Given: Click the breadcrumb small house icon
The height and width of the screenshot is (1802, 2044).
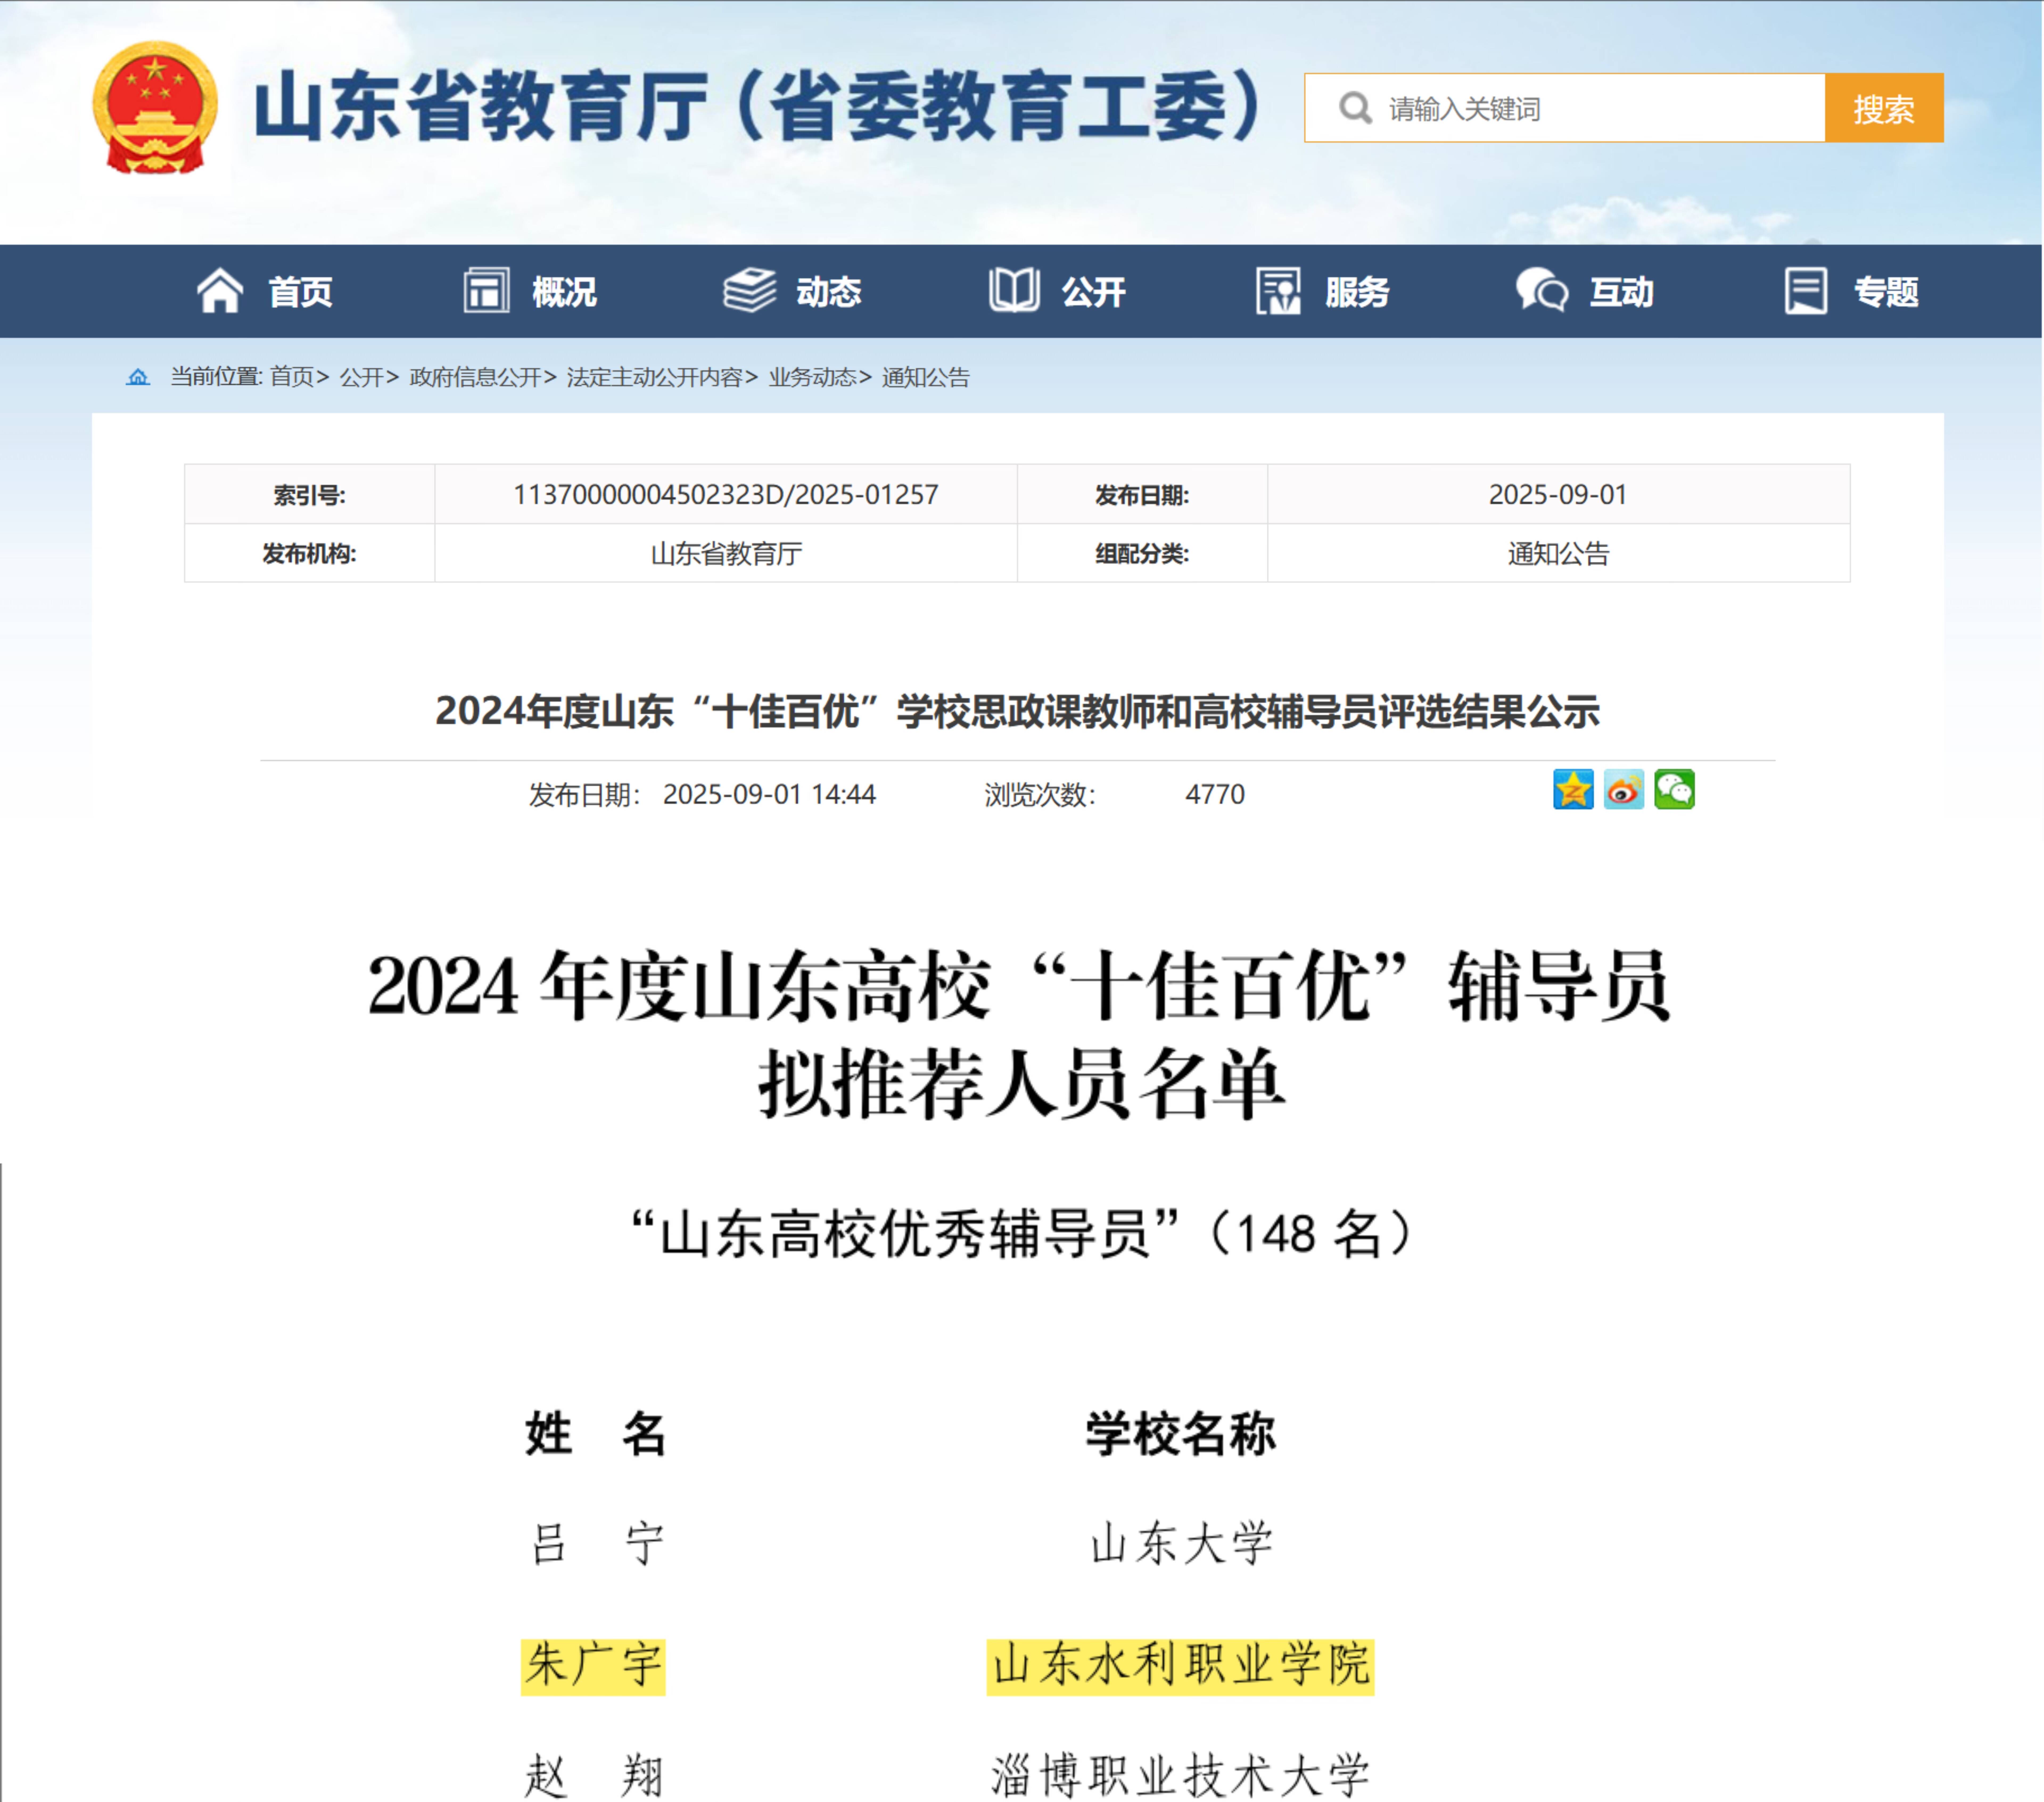Looking at the screenshot, I should [x=138, y=377].
